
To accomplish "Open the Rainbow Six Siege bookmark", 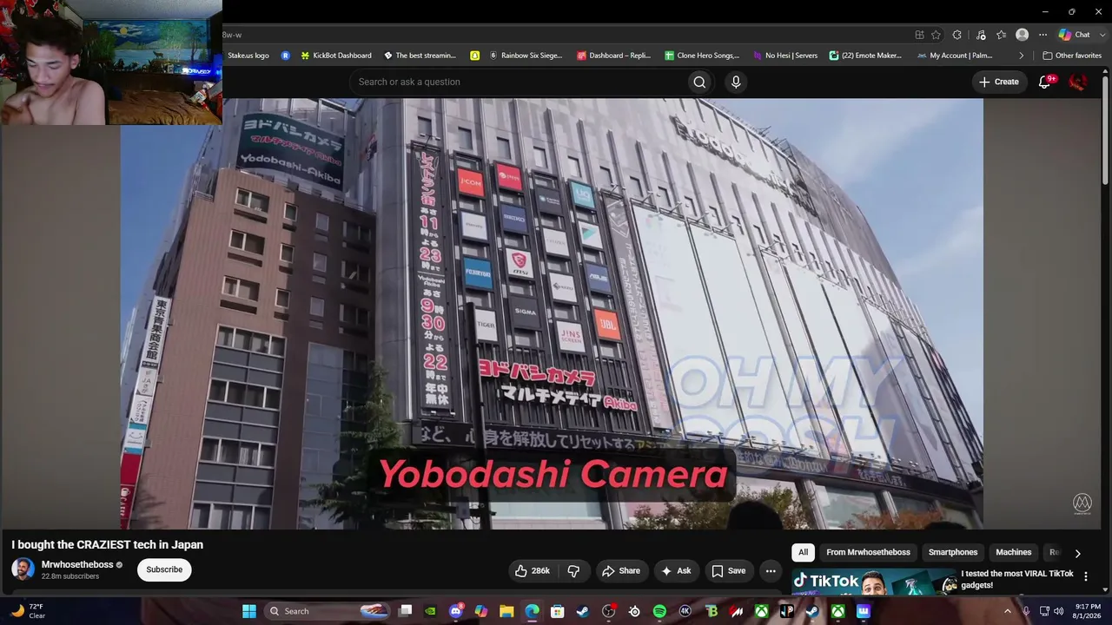I will 526,56.
